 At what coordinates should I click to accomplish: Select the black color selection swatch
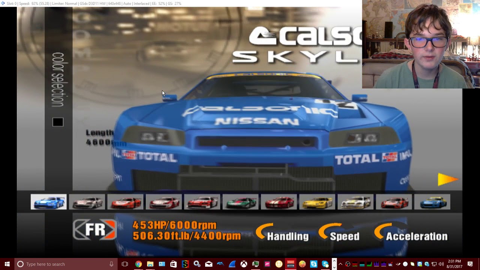click(58, 122)
